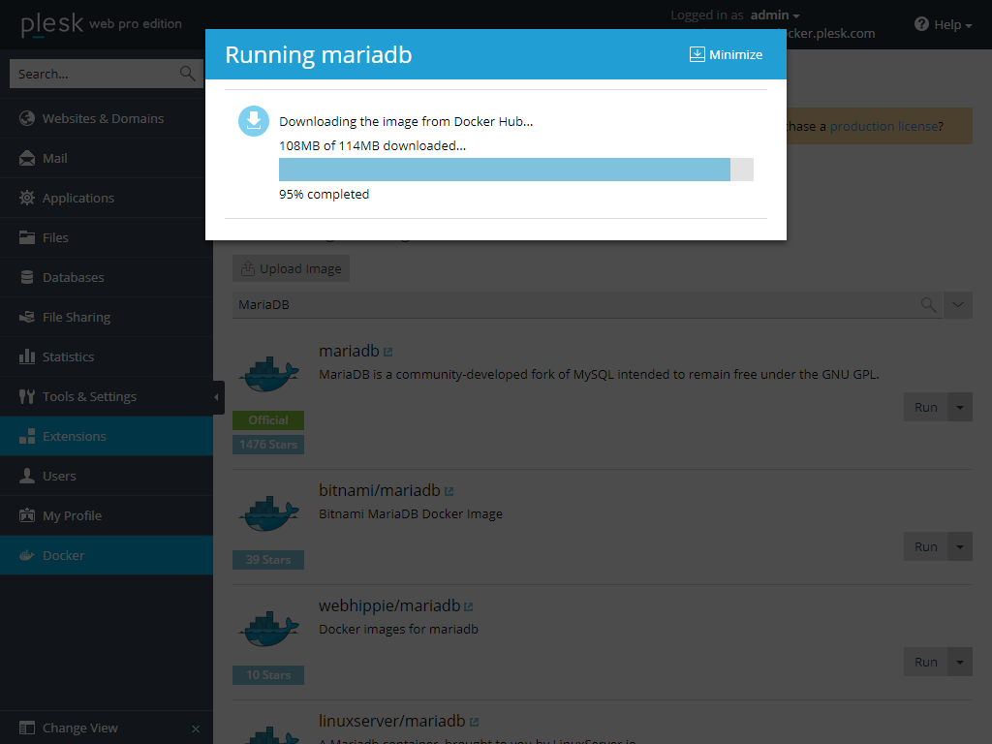Viewport: 992px width, 744px height.
Task: Click the production license link
Action: point(883,126)
